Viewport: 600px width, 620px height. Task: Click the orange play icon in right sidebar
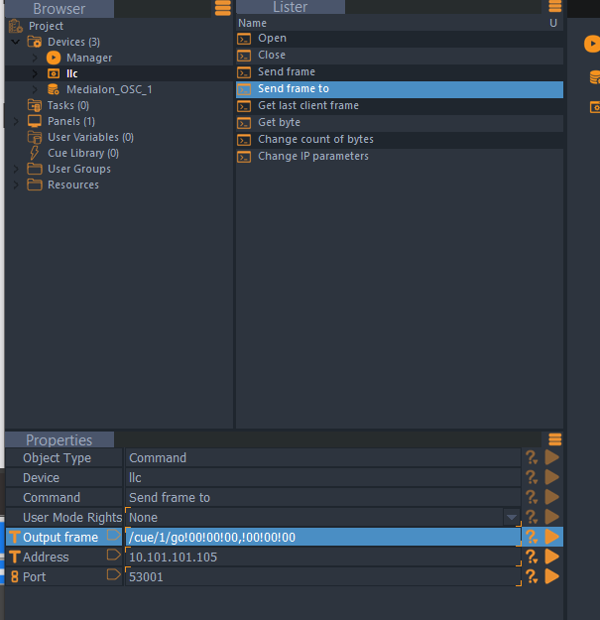592,44
